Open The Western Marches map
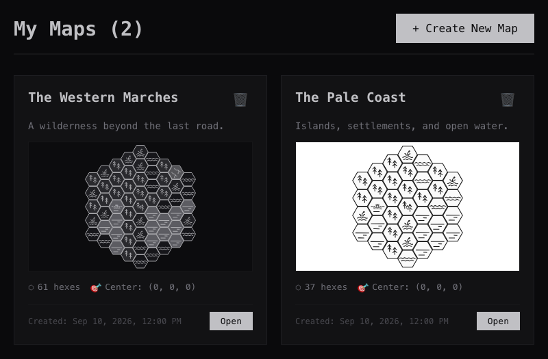 pos(231,321)
